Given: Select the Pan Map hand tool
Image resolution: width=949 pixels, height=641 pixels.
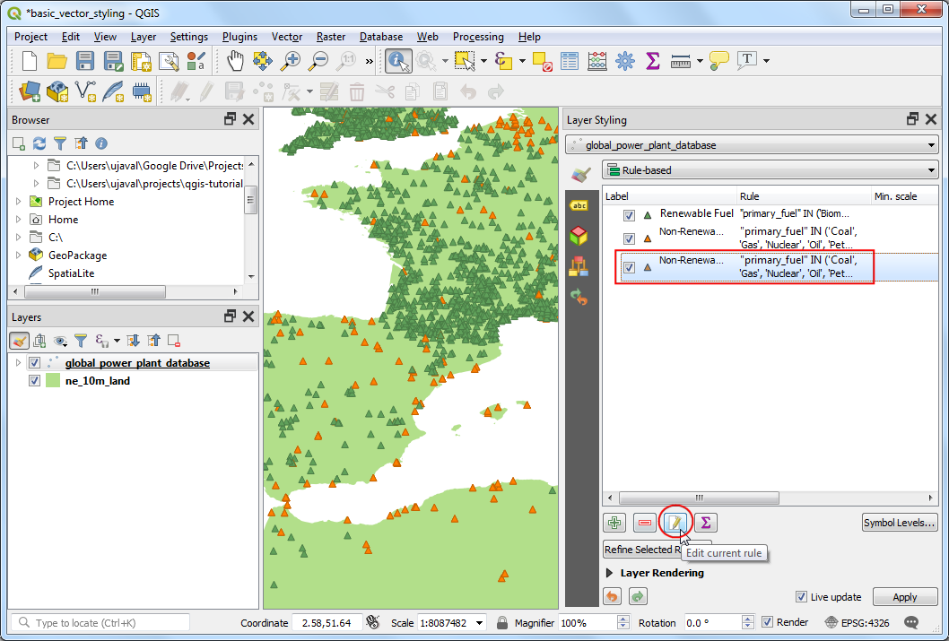Looking at the screenshot, I should tap(235, 61).
